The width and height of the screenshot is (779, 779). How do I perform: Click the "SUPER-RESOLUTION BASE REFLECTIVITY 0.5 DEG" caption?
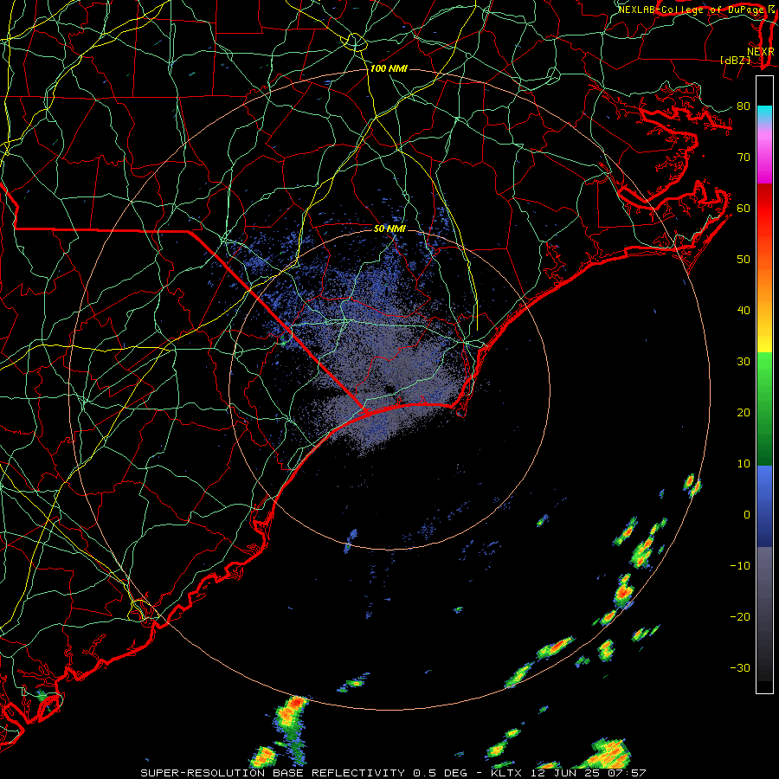(x=304, y=773)
